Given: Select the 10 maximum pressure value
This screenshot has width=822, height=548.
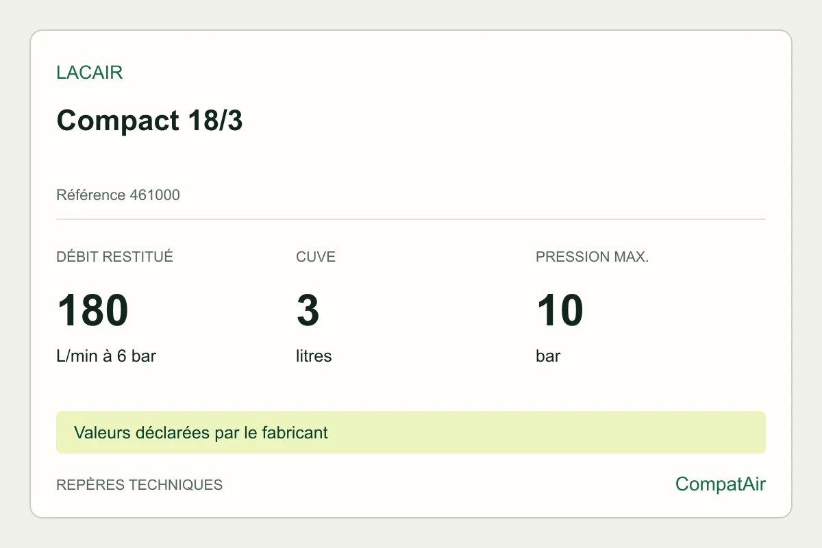Looking at the screenshot, I should pos(559,310).
